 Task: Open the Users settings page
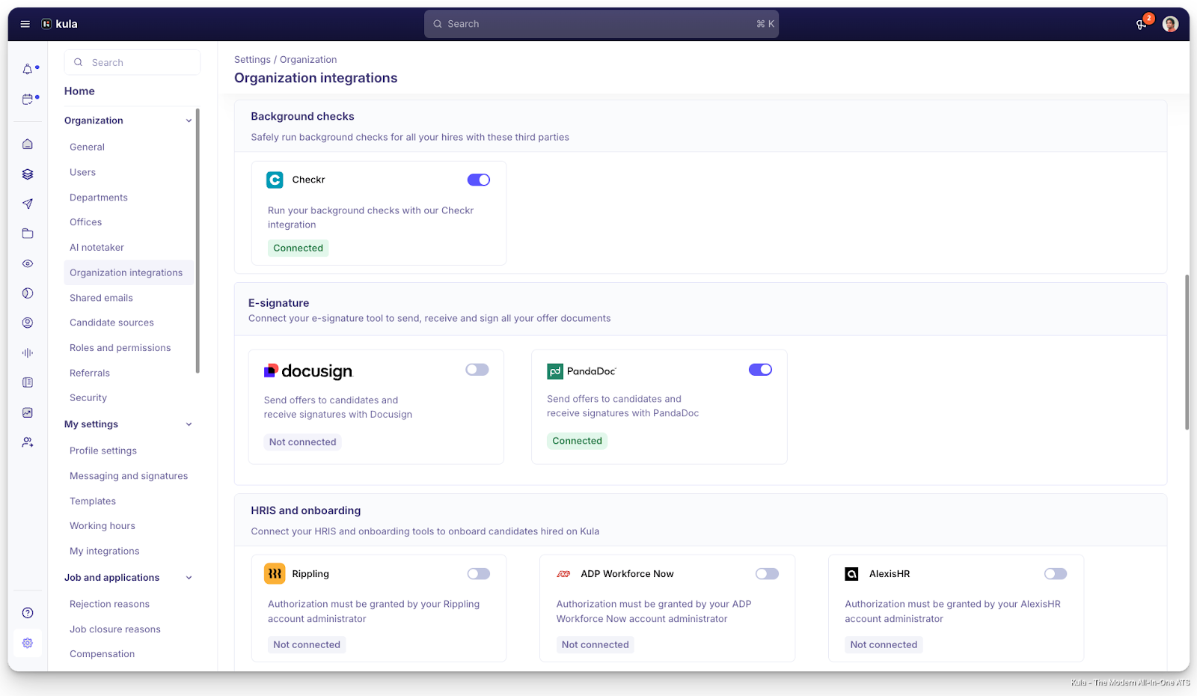(83, 172)
